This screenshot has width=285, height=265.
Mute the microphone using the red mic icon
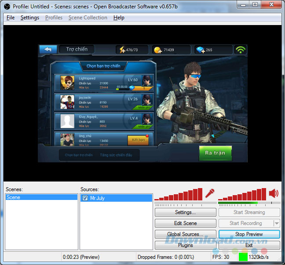(210, 193)
